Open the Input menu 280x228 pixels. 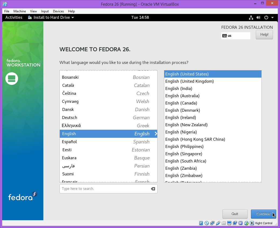45,11
